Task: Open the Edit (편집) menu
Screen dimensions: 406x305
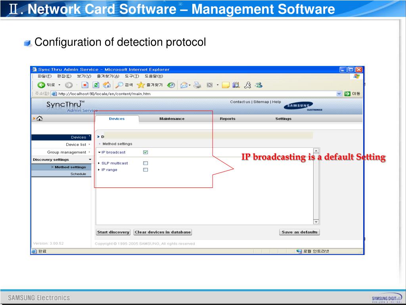Action: pos(64,76)
